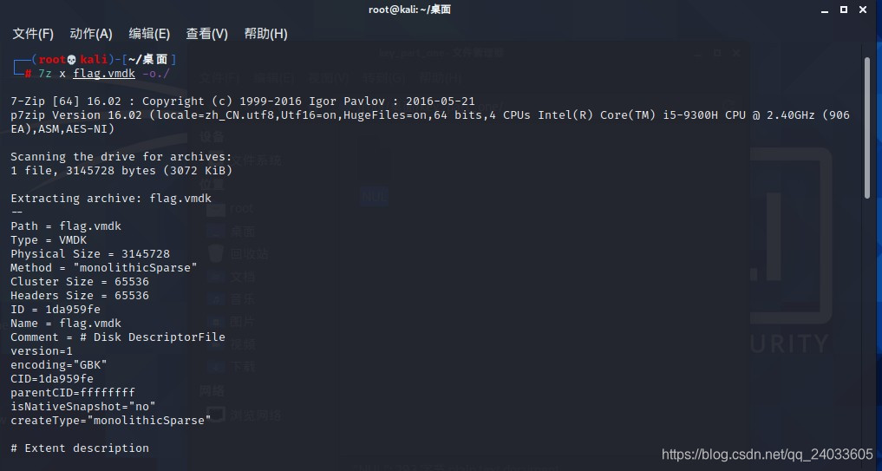This screenshot has height=471, width=882.
Task: Open the 文件(F) menu
Action: click(x=33, y=34)
